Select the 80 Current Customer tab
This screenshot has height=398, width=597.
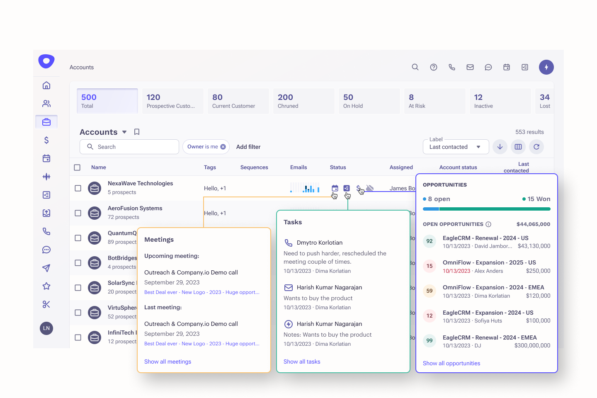click(x=238, y=101)
